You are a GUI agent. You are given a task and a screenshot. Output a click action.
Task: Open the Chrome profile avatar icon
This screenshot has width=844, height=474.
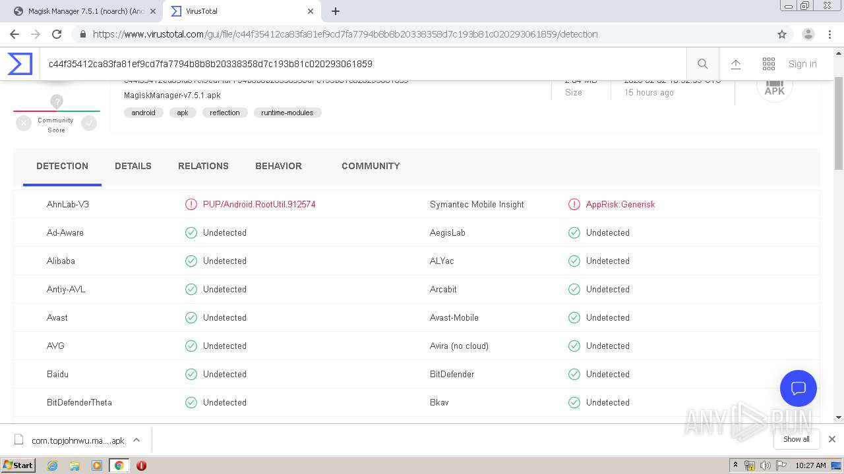click(808, 34)
